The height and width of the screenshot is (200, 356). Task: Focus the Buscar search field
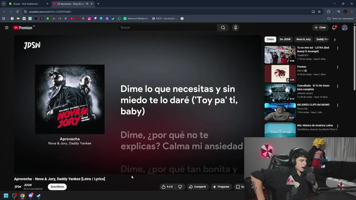pos(168,27)
